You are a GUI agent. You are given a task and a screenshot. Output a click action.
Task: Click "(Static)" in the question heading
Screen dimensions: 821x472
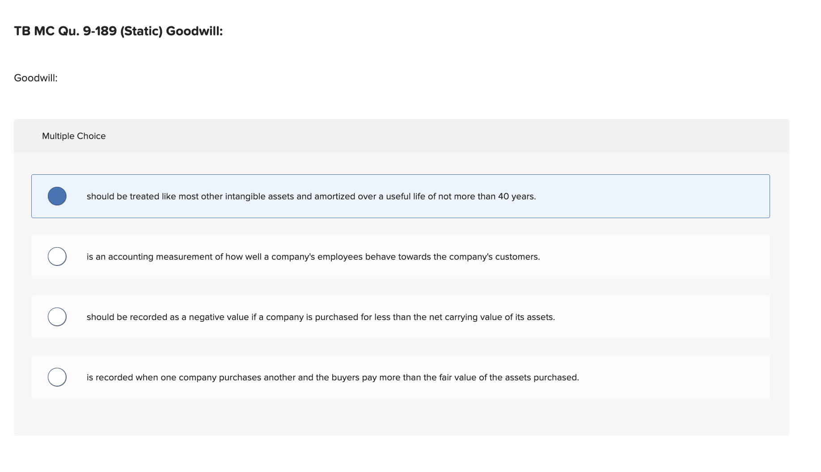141,31
